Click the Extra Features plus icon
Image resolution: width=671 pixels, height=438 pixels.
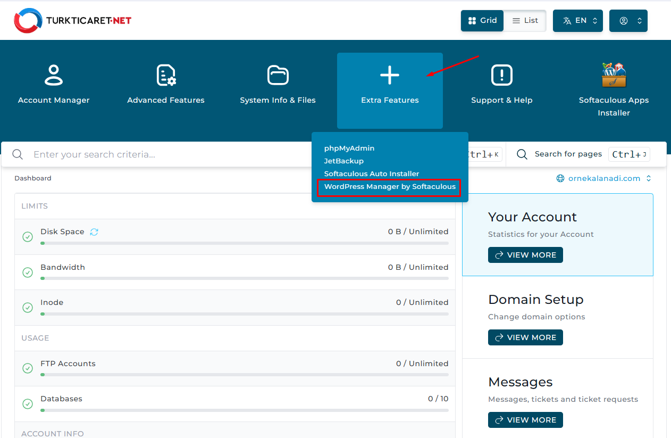click(390, 75)
